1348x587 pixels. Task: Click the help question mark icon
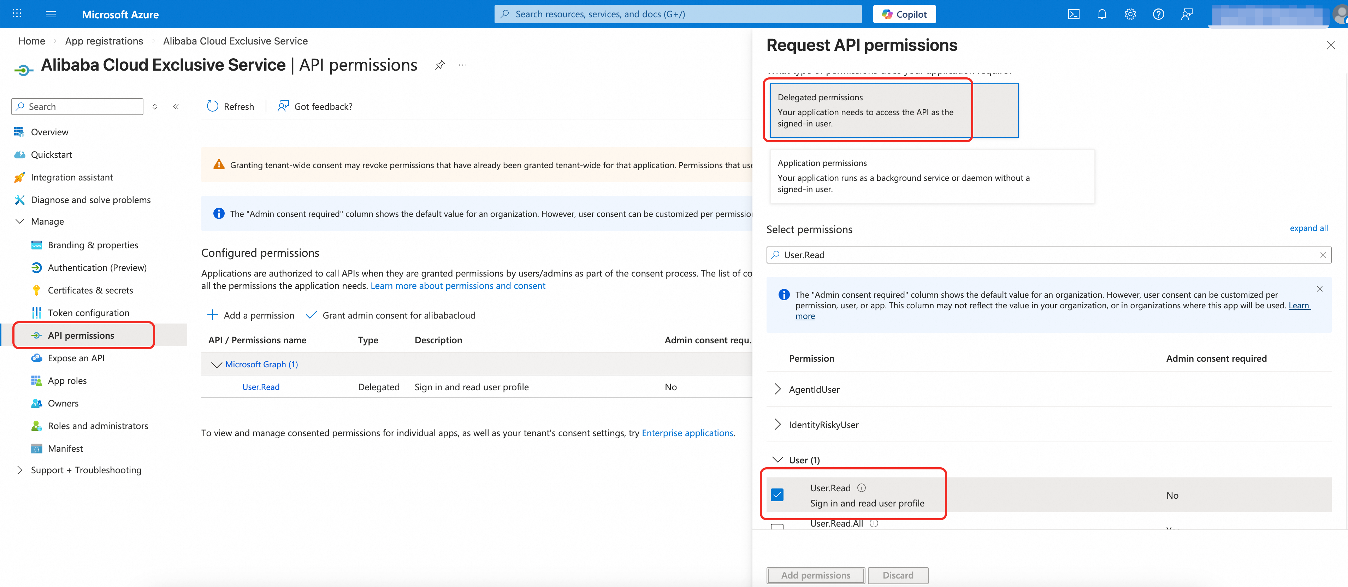pos(1158,14)
